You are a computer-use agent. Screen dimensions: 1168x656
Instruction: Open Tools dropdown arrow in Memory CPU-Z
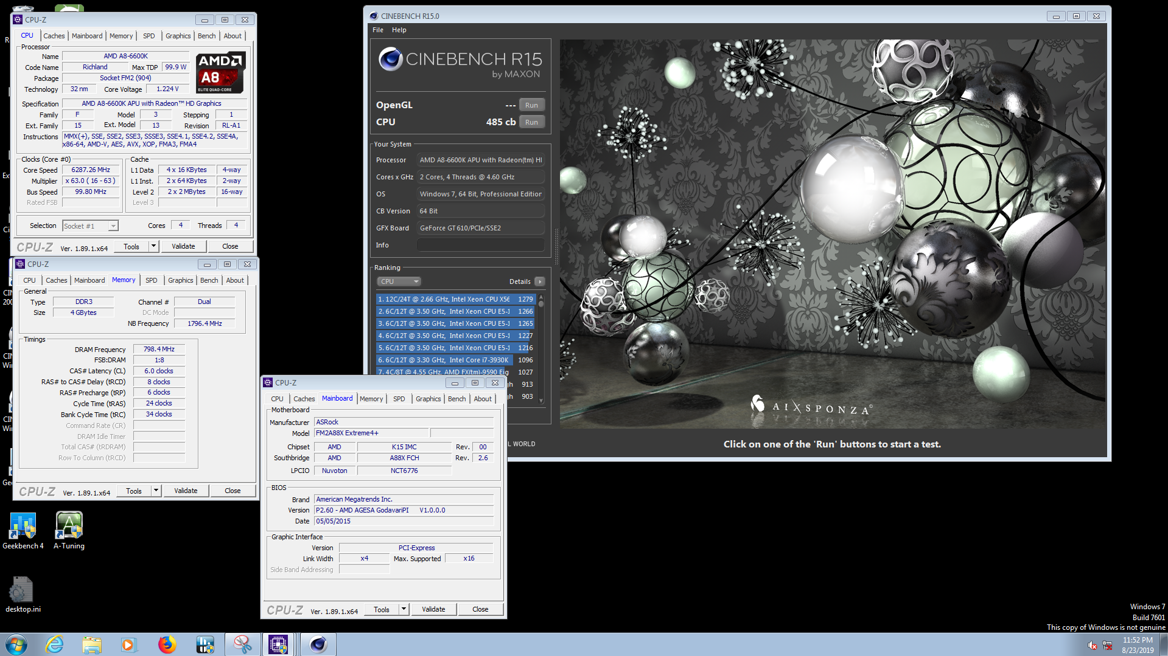156,491
